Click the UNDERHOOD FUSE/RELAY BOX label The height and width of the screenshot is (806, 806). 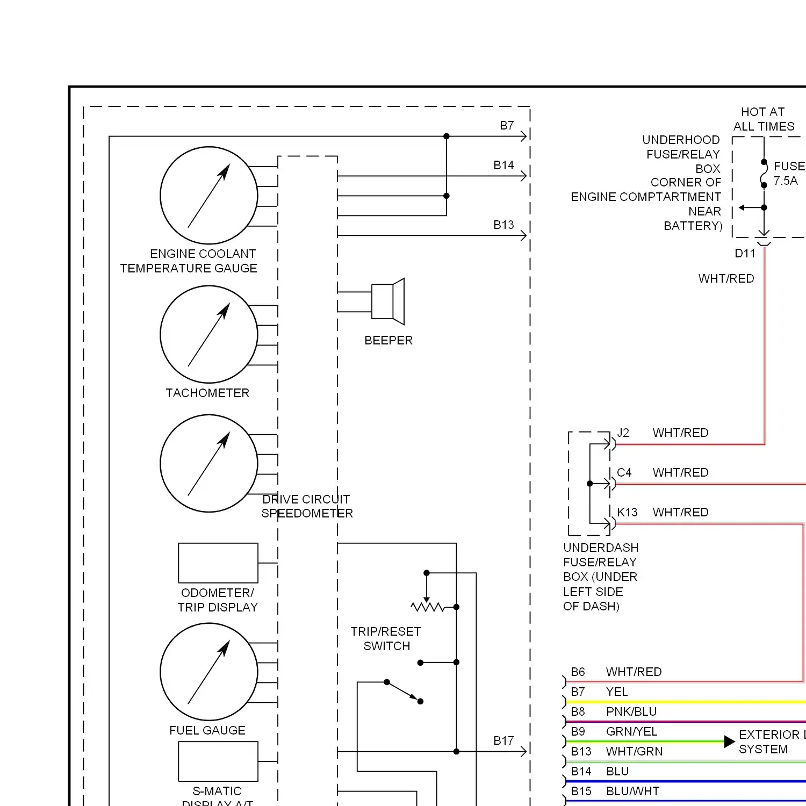681,154
